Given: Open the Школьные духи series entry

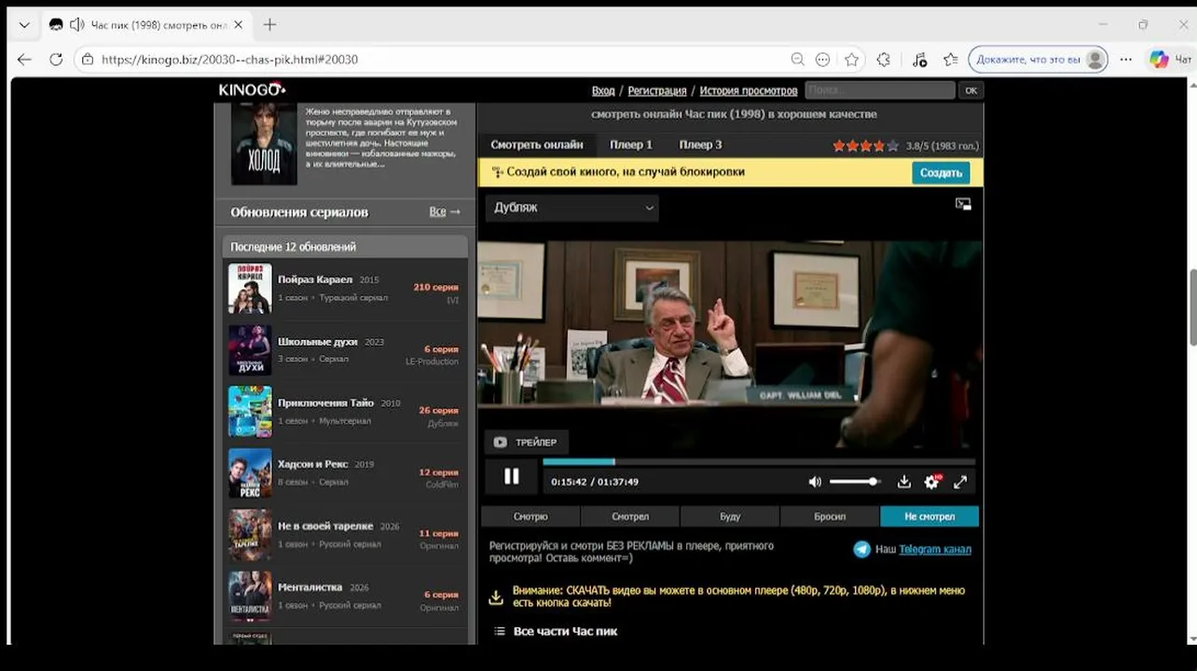Looking at the screenshot, I should [345, 349].
